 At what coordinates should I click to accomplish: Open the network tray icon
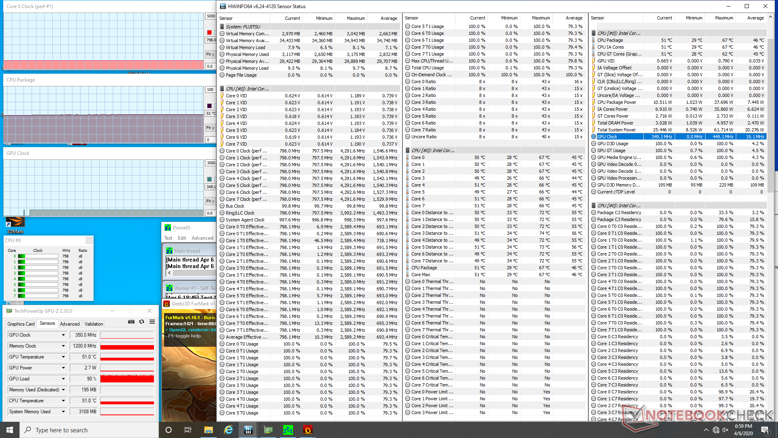coord(716,430)
